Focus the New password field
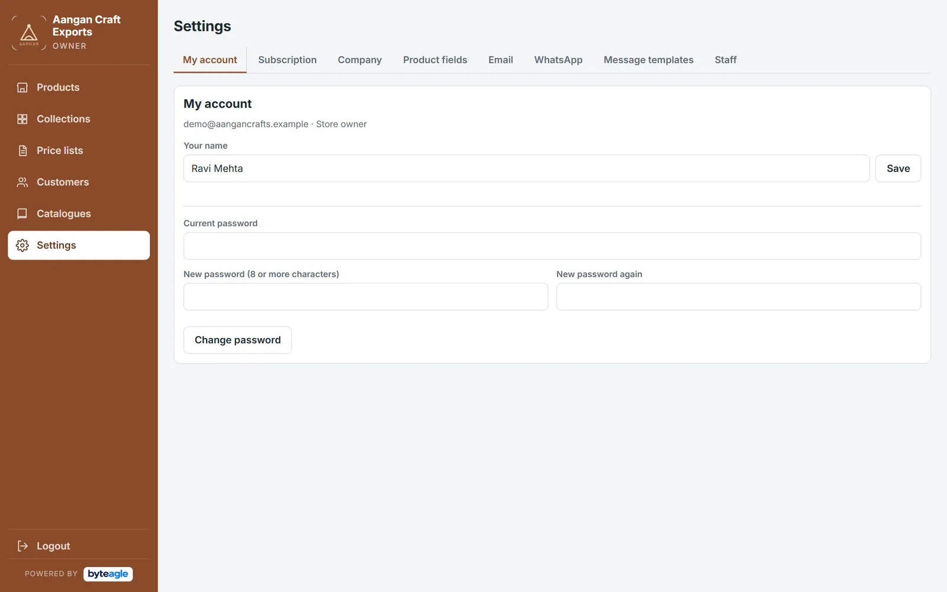The width and height of the screenshot is (947, 592). tap(366, 297)
